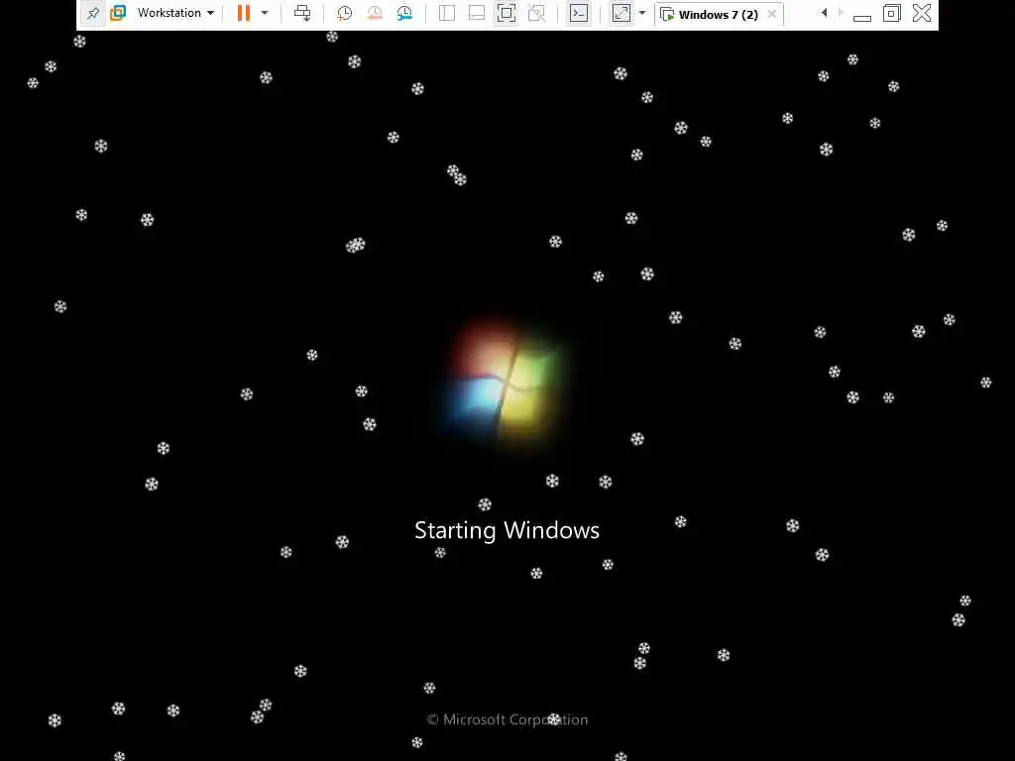Pause the virtual machine with the orange button
The width and height of the screenshot is (1015, 761).
click(244, 13)
